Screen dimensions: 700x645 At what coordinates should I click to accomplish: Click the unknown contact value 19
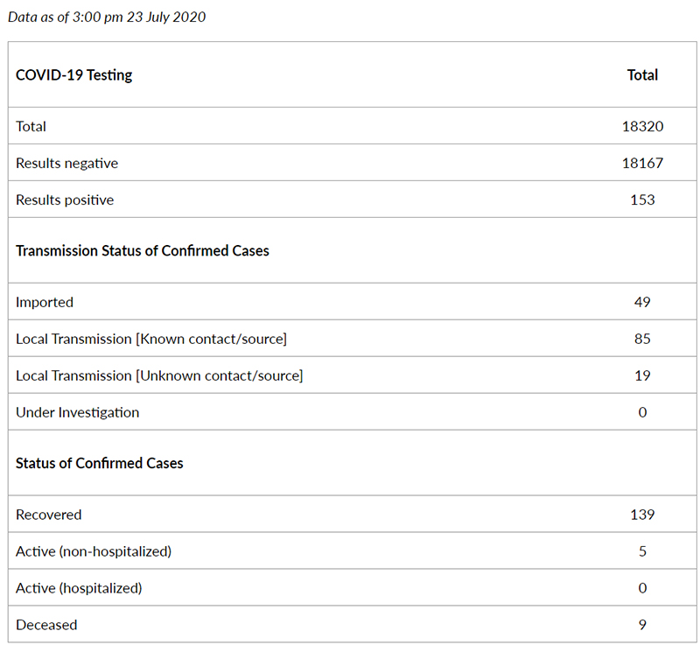pos(642,375)
